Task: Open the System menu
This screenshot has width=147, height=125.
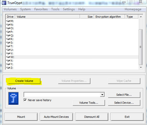Action: point(25,9)
